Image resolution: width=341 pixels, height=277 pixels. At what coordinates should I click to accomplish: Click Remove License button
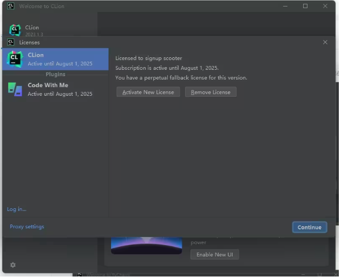(x=211, y=92)
